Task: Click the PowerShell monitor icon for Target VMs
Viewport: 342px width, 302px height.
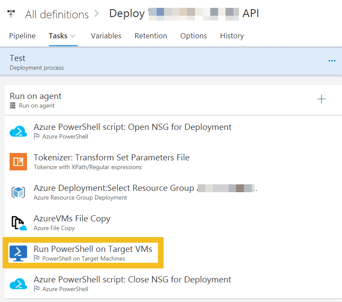Action: (x=18, y=253)
